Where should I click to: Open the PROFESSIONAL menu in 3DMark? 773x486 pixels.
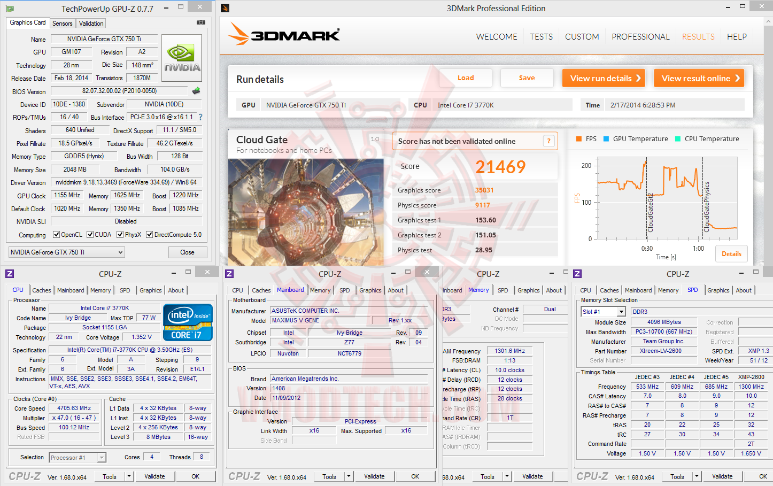(x=640, y=37)
